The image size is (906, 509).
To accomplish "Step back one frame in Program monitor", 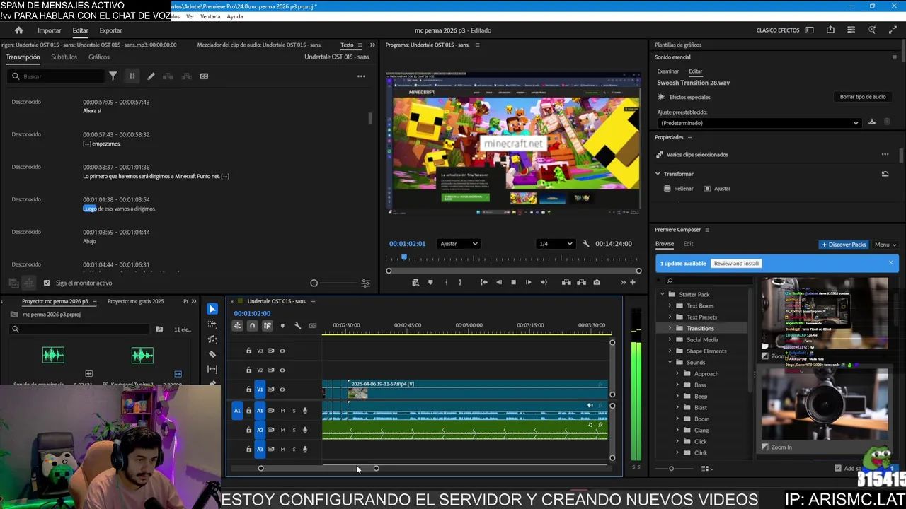I will (x=498, y=282).
